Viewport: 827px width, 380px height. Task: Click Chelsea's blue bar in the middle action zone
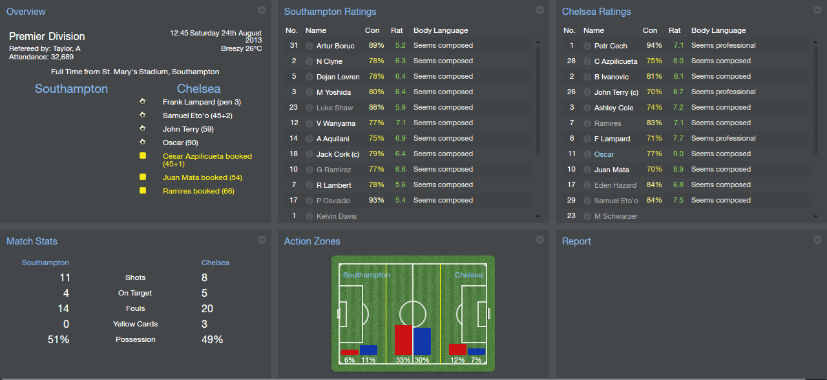422,341
